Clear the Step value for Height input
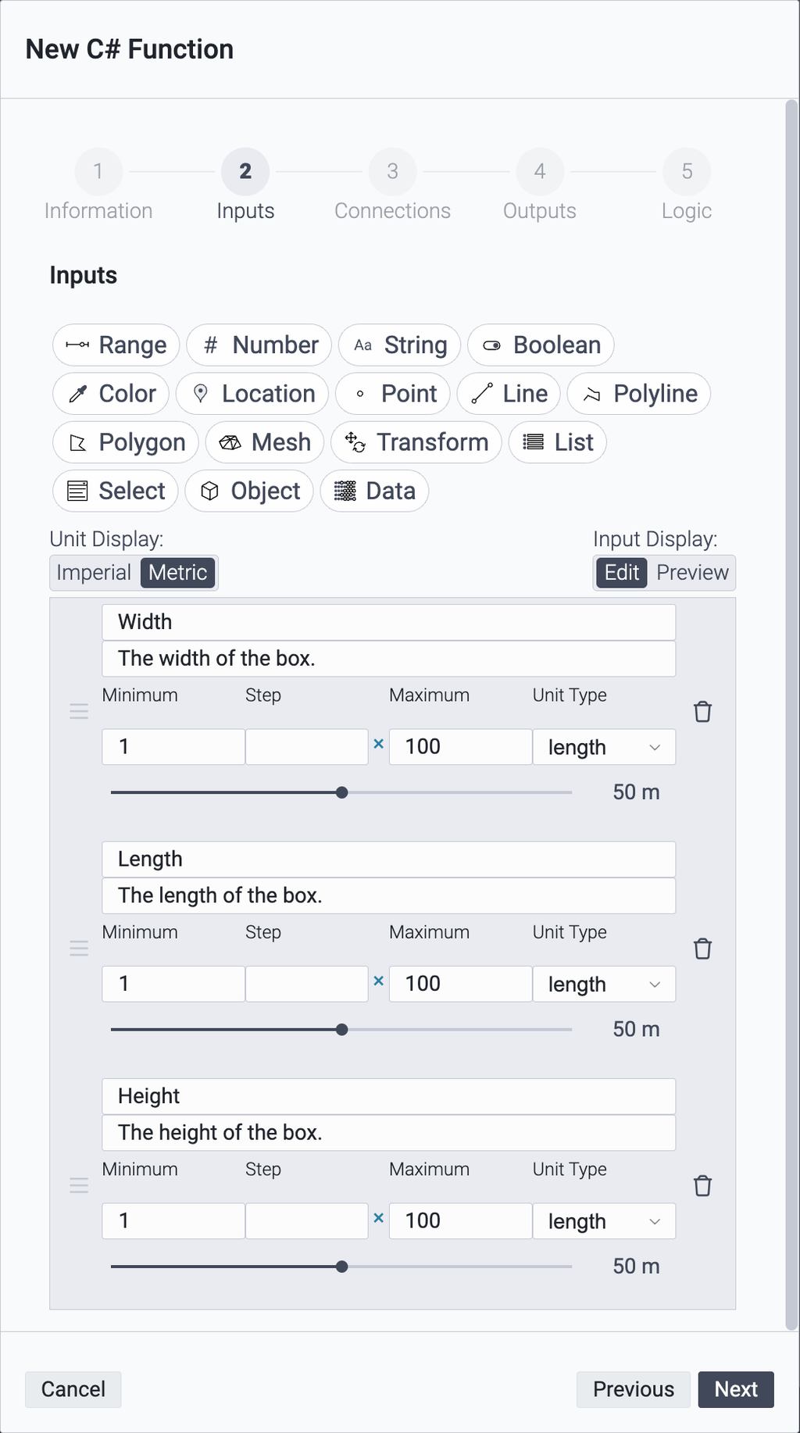Viewport: 800px width, 1433px height. 379,1218
